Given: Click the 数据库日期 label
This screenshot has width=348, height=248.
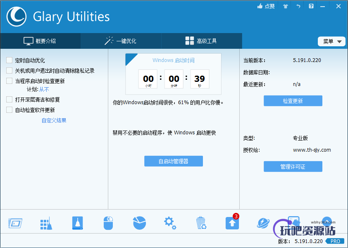Looking at the screenshot, I should 256,72.
